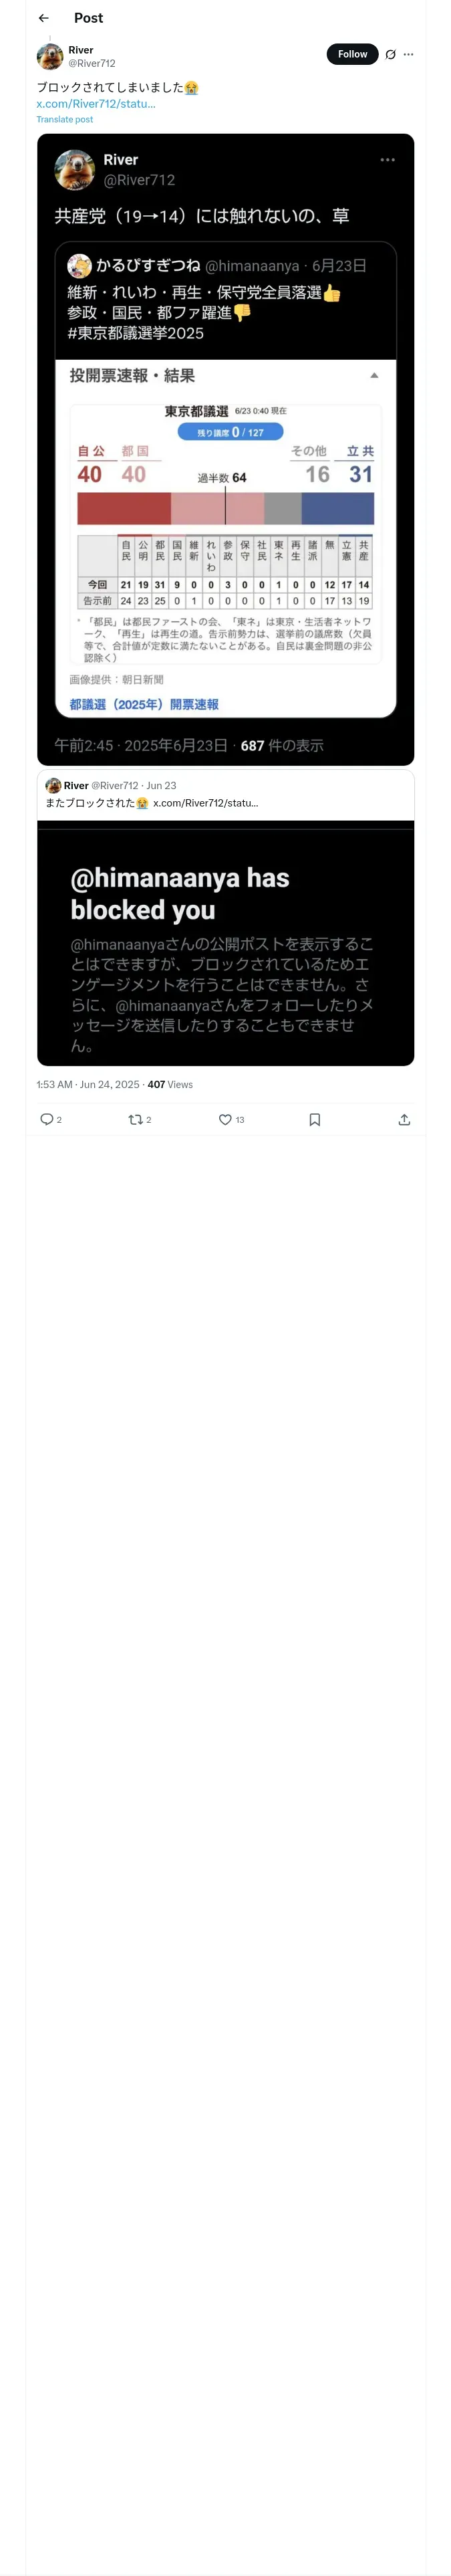451x2576 pixels.
Task: Go back using the arrow icon
Action: [43, 18]
